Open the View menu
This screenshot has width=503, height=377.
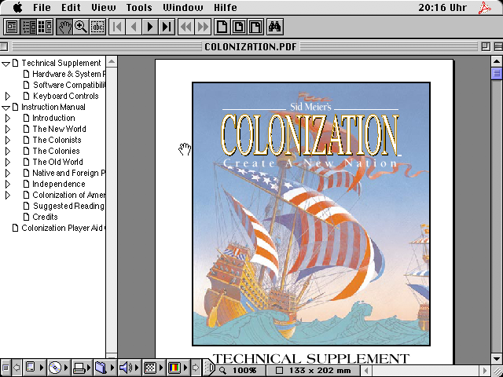(x=103, y=7)
